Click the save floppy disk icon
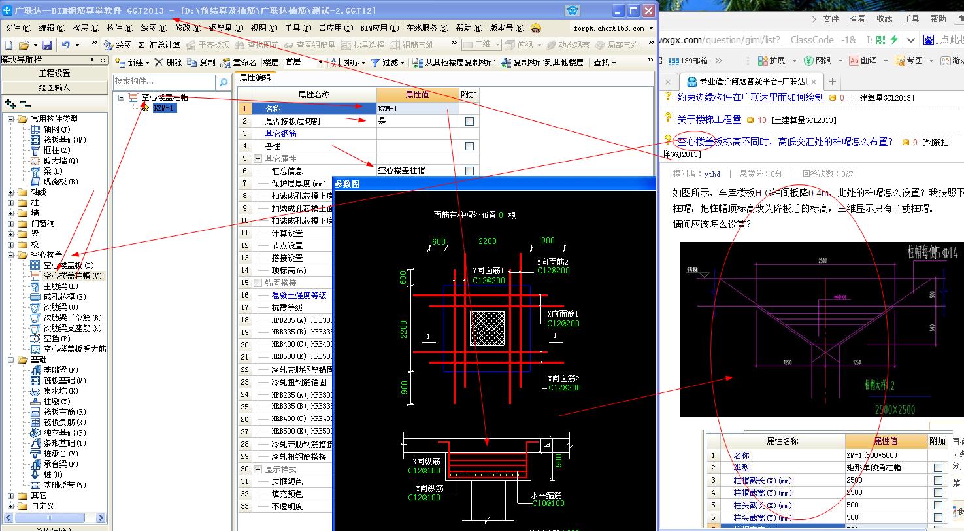 coord(47,45)
